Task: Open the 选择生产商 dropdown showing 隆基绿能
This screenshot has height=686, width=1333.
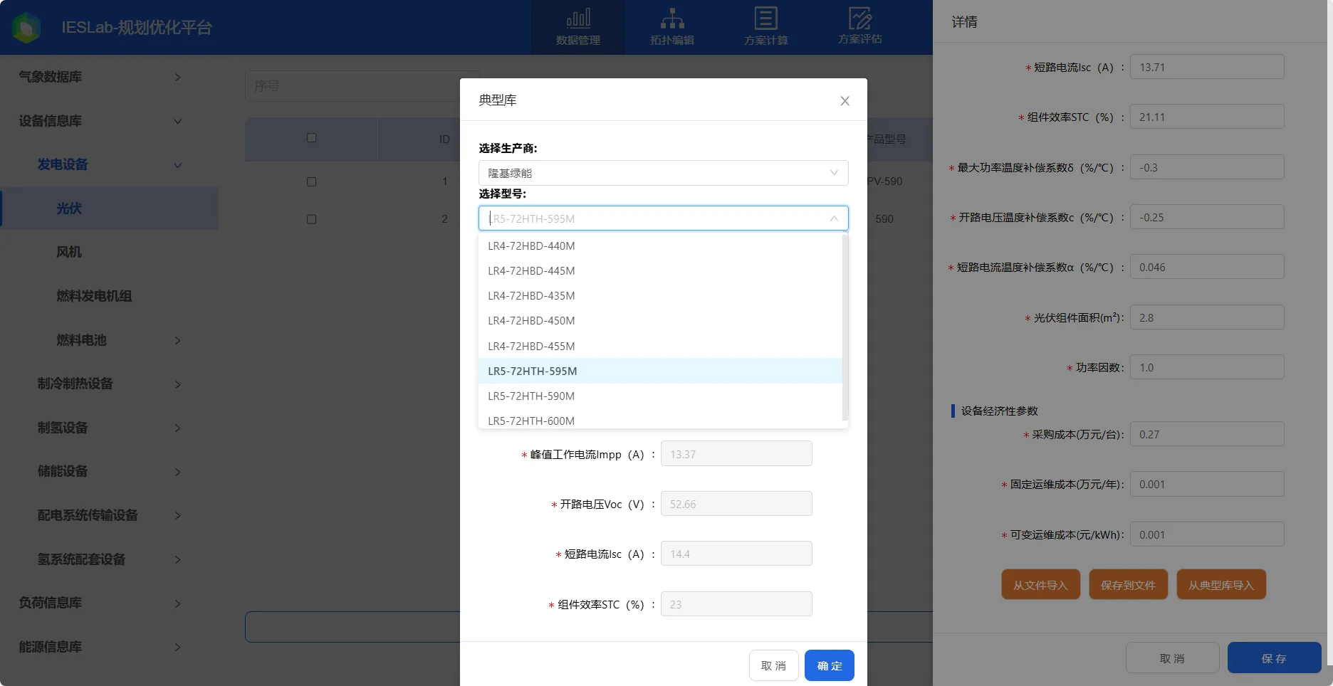Action: point(663,173)
